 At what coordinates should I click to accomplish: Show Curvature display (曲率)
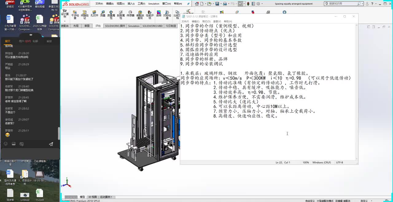159,14
